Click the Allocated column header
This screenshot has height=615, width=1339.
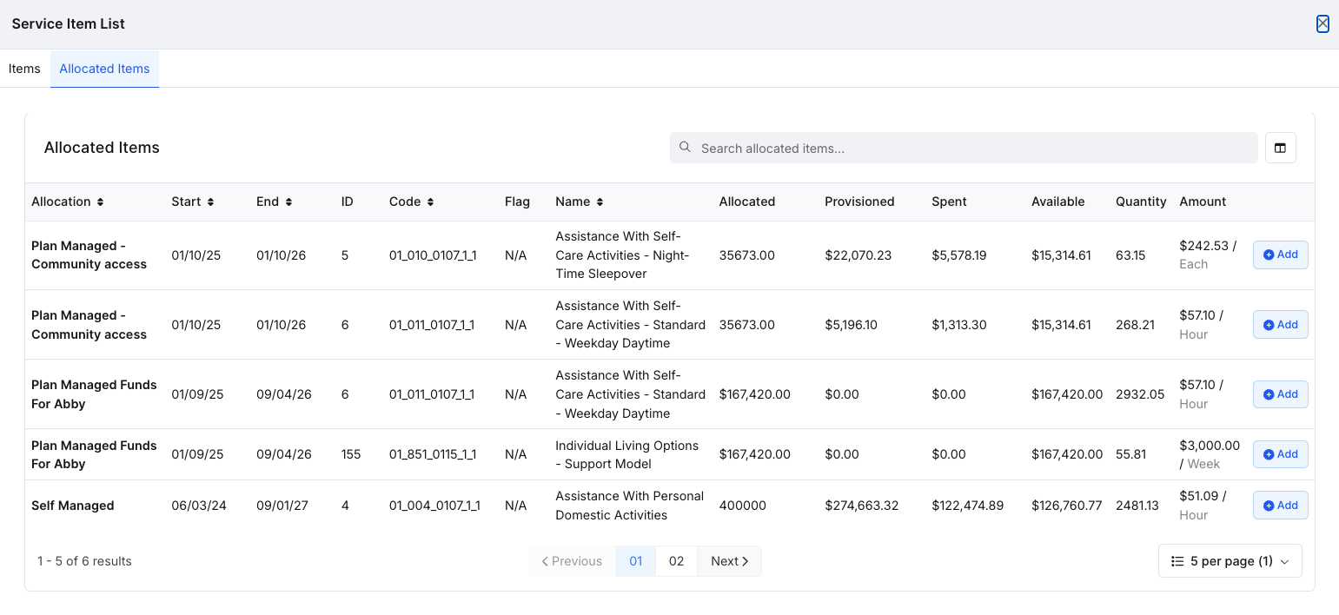746,202
